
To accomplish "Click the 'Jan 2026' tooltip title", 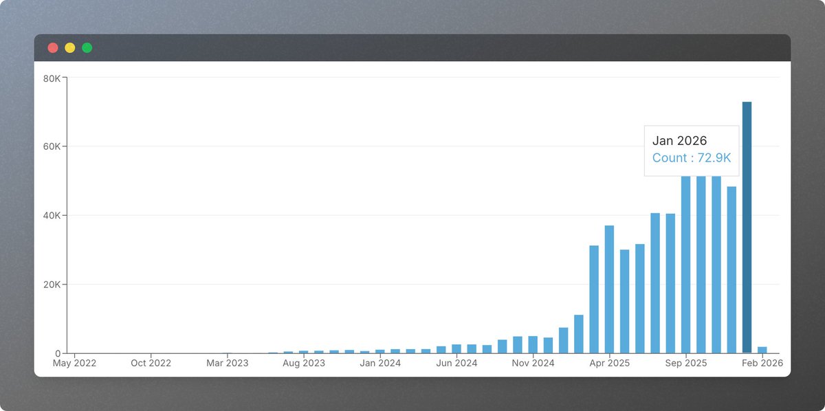I will 679,141.
